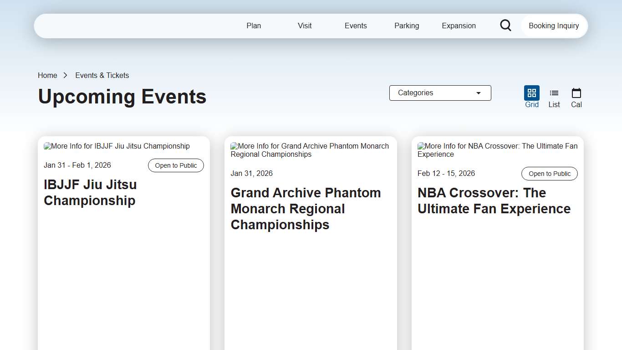
Task: Click the breadcrumb chevron separator
Action: pyautogui.click(x=66, y=76)
